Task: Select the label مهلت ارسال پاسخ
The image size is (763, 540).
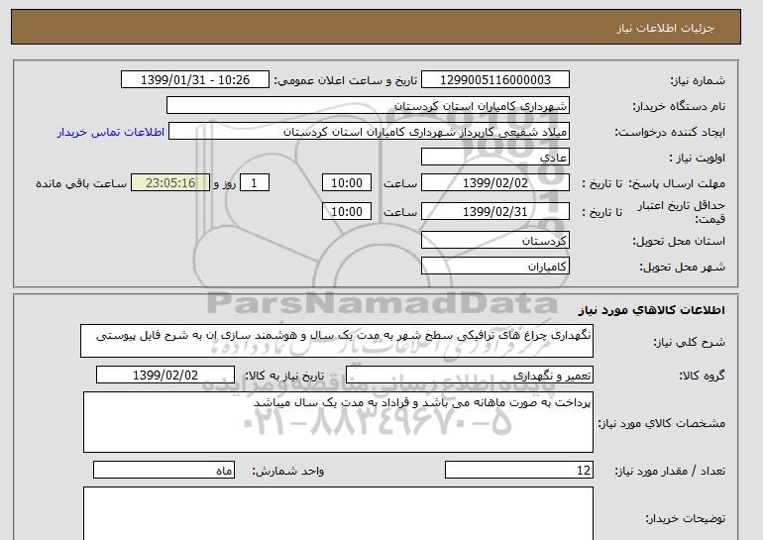Action: [x=677, y=184]
